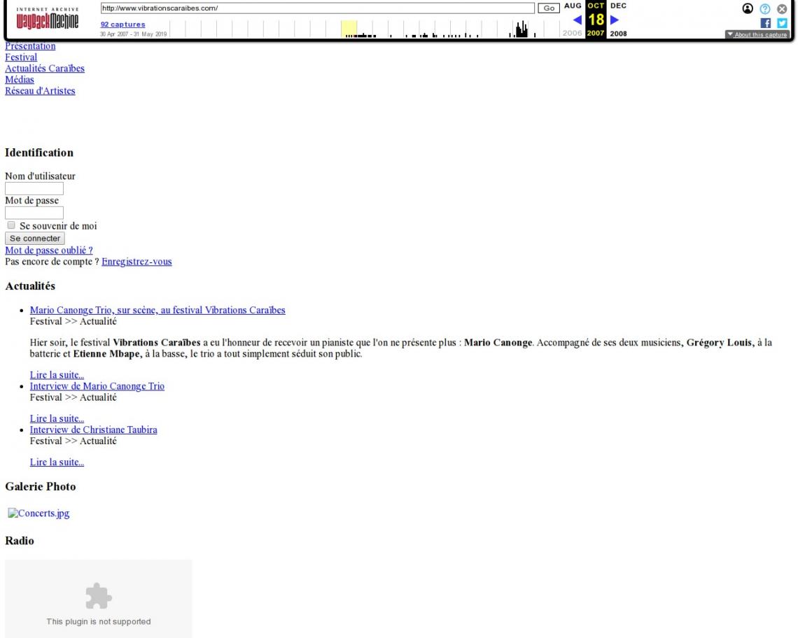Screen dimensions: 798x638
Task: Close the Wayback Machine toolbar
Action: (x=782, y=8)
